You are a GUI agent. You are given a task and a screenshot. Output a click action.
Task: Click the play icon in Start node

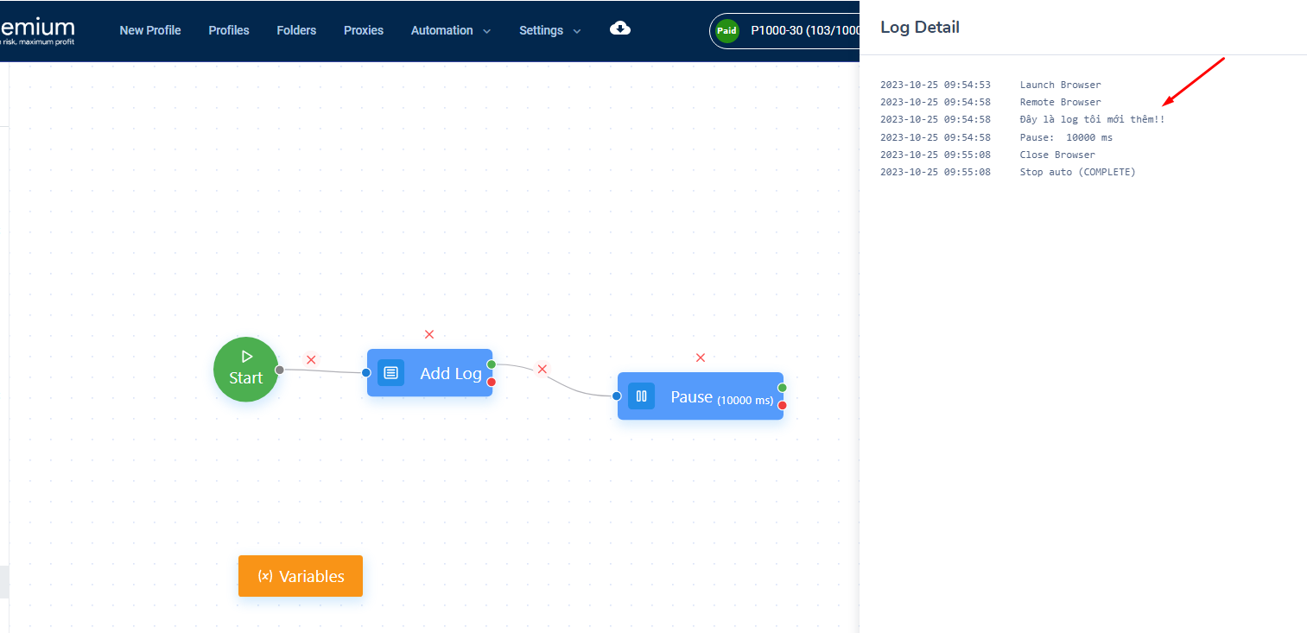246,356
